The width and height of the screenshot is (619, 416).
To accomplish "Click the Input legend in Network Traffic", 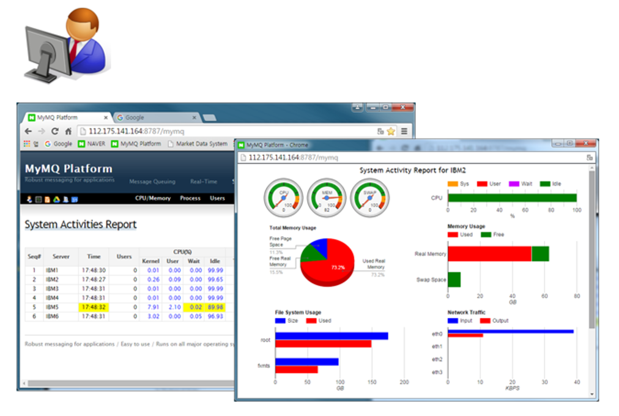I will tap(460, 321).
